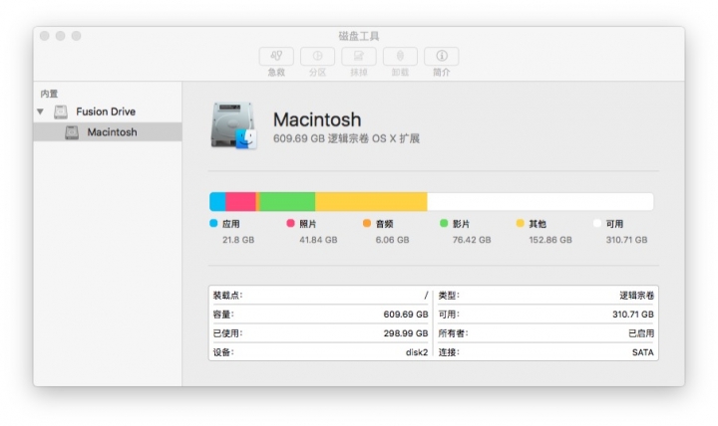Image resolution: width=718 pixels, height=426 pixels.
Task: Click the Erase (抹掉) toolbar icon
Action: pos(359,56)
